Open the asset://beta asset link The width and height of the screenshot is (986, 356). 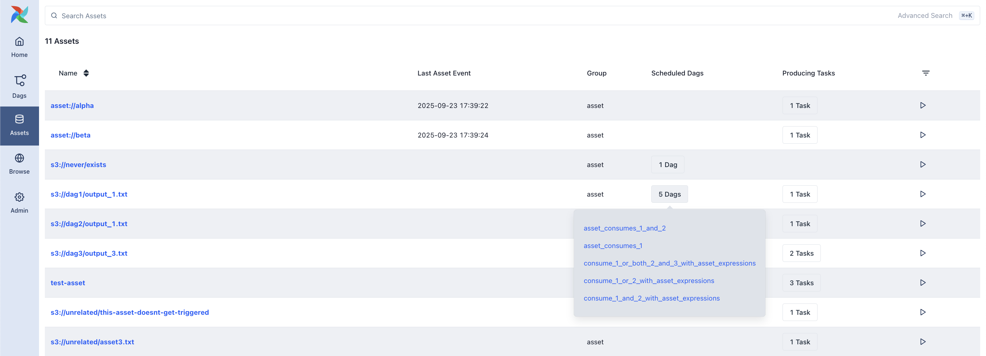pos(70,135)
